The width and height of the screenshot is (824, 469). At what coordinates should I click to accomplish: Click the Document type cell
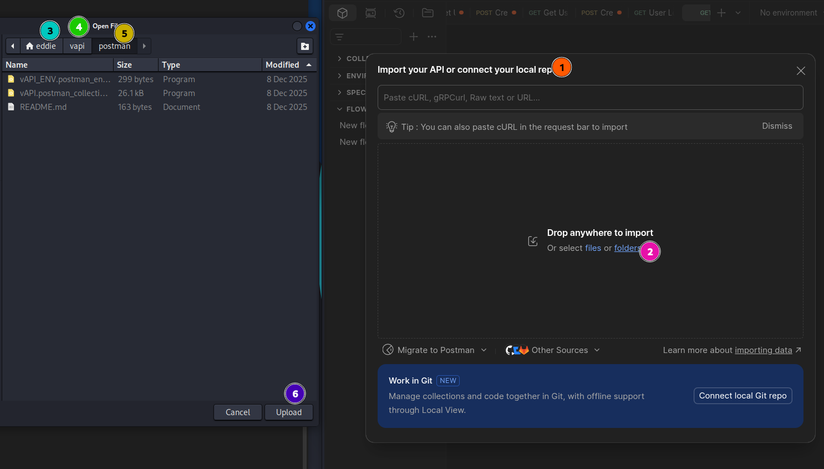182,107
